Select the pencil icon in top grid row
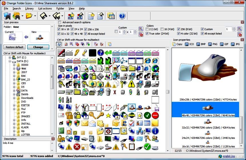The width and height of the screenshot is (246, 160). [x=77, y=53]
